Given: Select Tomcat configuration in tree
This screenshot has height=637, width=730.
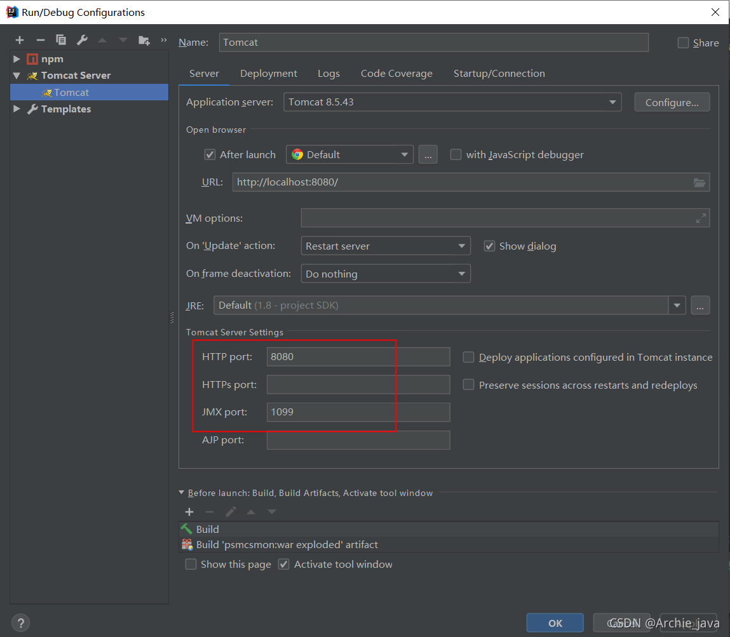Looking at the screenshot, I should click(90, 92).
